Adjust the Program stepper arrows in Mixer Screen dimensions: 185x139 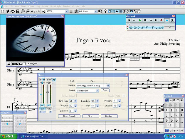pyautogui.click(x=120, y=101)
